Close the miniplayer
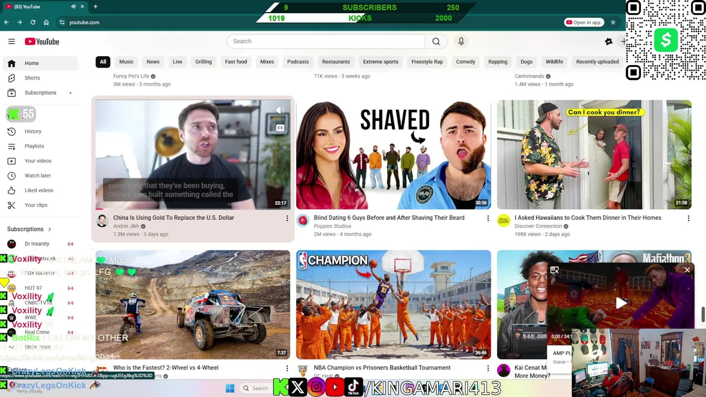Viewport: 706px width, 397px height. [687, 270]
